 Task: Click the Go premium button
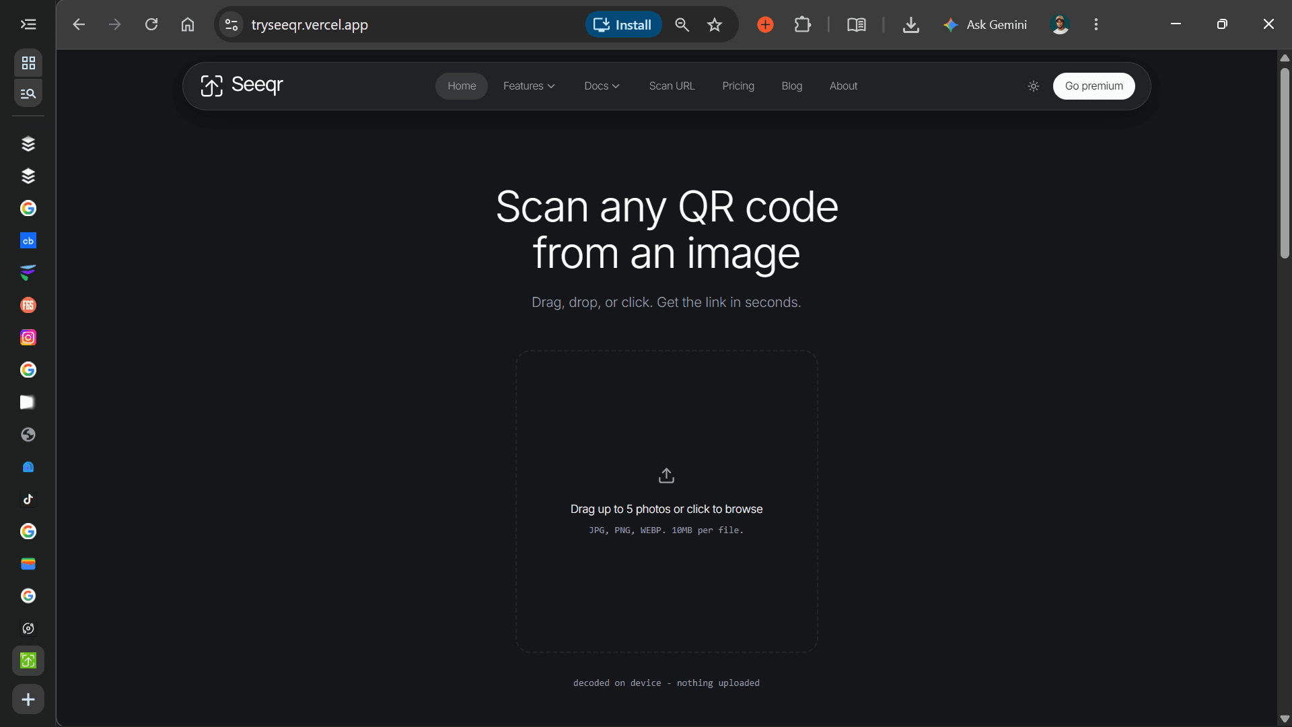point(1094,86)
